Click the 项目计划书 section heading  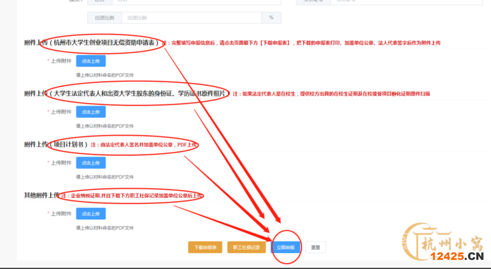tap(68, 145)
